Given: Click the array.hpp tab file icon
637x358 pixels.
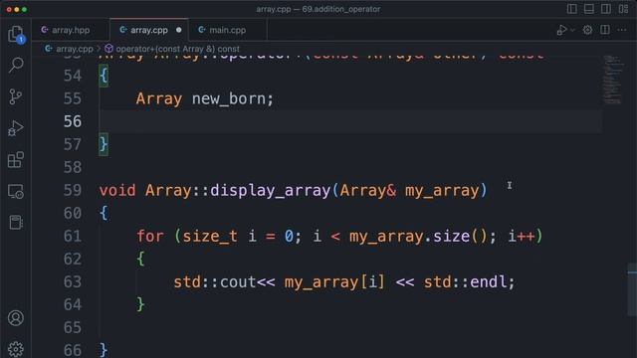Looking at the screenshot, I should pyautogui.click(x=45, y=30).
